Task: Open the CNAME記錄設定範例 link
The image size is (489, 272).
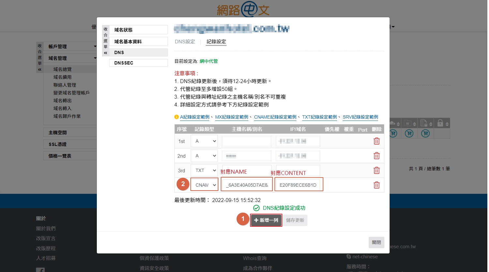Action: (x=275, y=117)
